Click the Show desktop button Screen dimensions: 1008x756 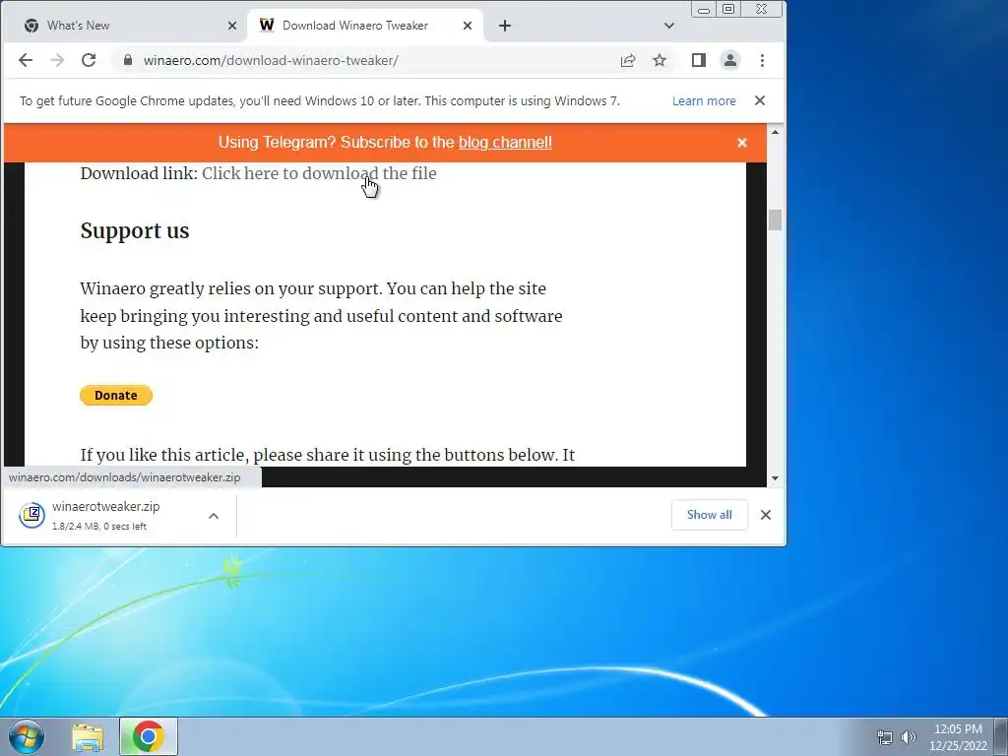coord(1001,736)
